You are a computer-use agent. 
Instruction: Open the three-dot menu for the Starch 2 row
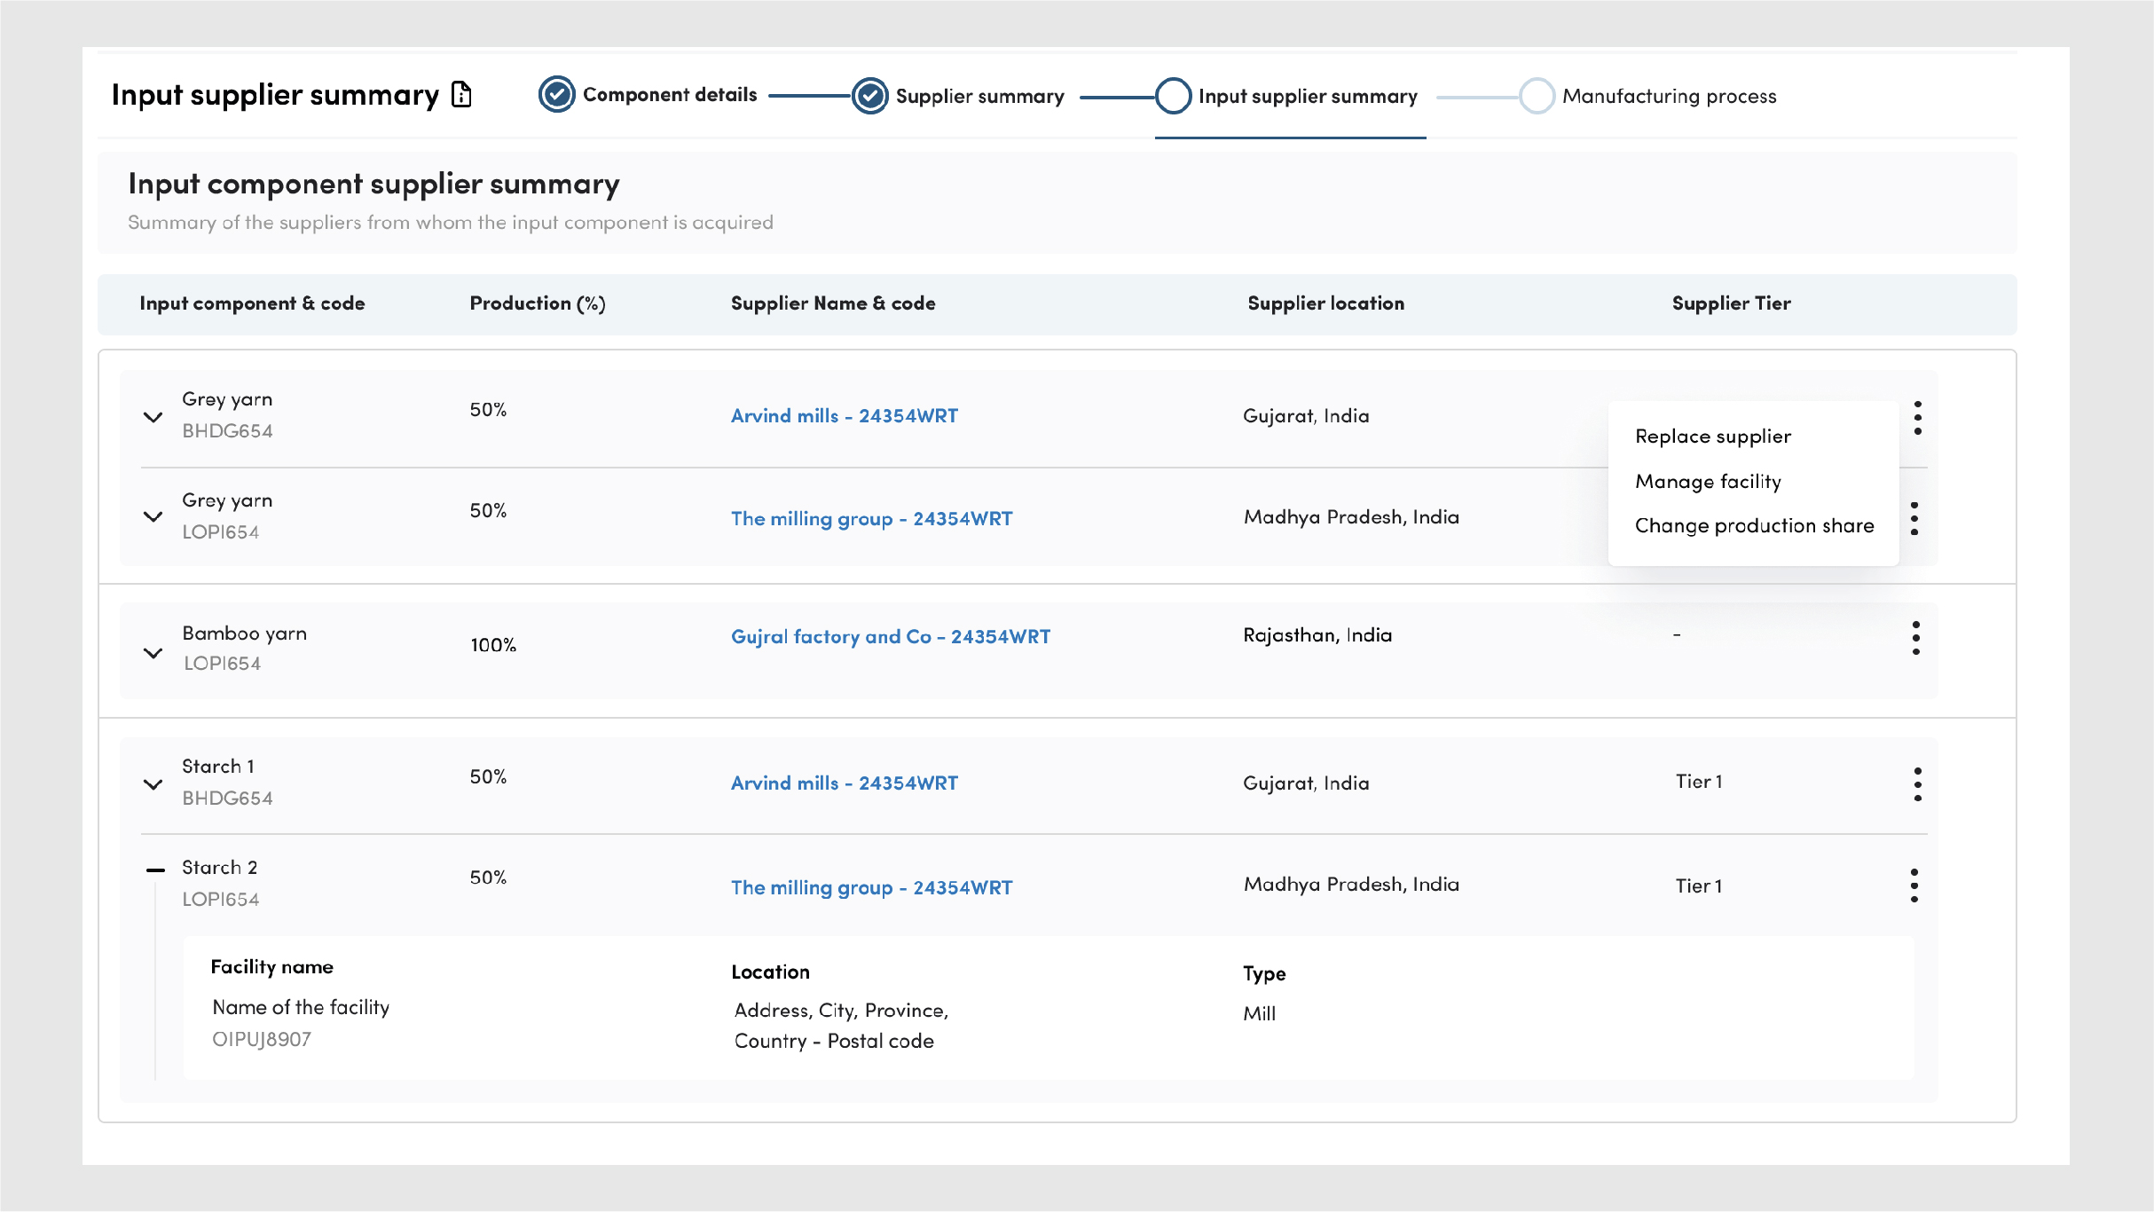(x=1914, y=885)
